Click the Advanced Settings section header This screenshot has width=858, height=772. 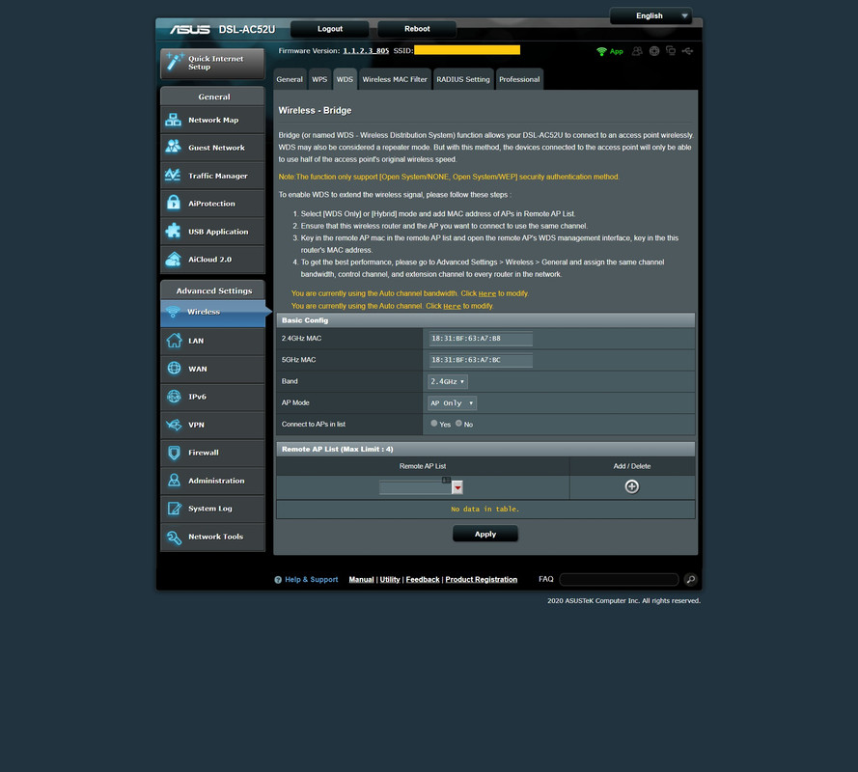point(212,290)
